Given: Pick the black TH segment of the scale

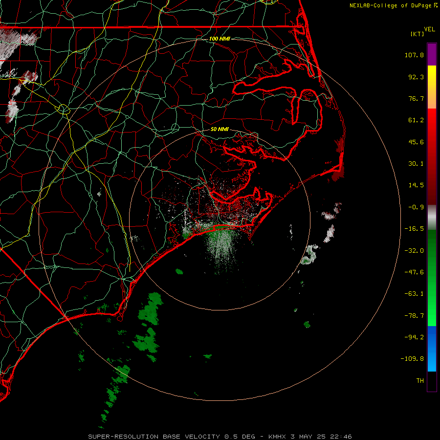Looking at the screenshot, I should click(432, 381).
